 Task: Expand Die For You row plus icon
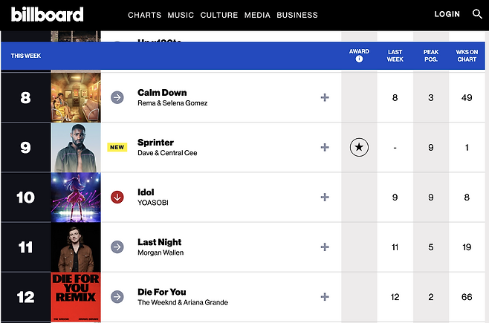point(325,297)
